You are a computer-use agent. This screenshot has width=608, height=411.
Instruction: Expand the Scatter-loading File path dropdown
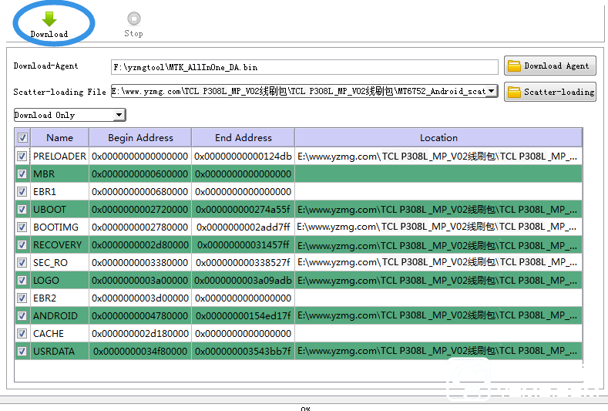point(492,91)
